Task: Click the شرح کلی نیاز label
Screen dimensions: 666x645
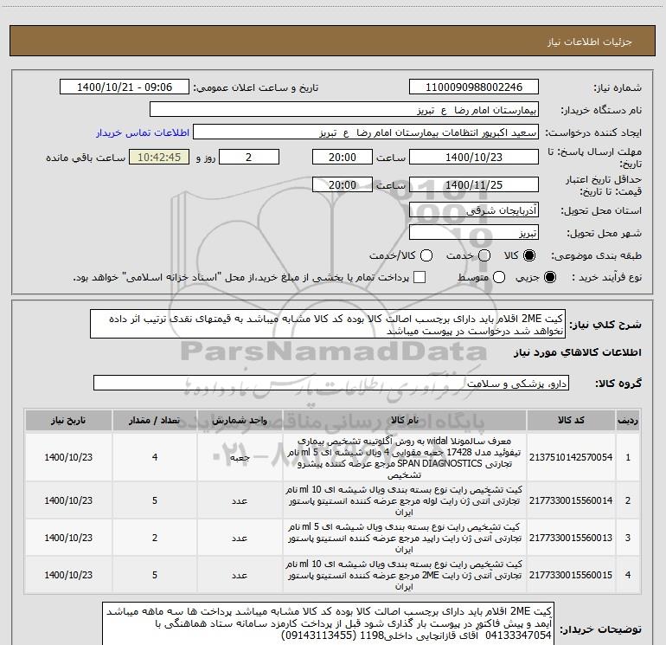Action: coord(605,325)
